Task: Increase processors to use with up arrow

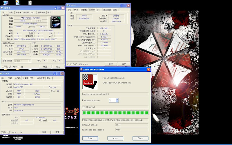Action: (x=117, y=99)
